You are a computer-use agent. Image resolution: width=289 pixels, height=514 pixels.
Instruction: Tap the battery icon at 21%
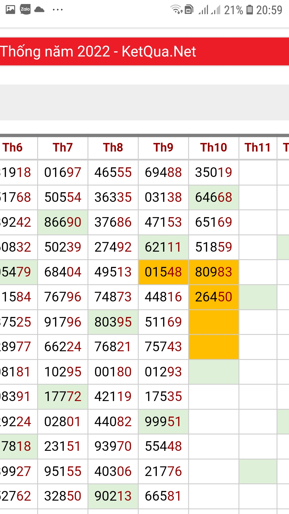tap(250, 10)
